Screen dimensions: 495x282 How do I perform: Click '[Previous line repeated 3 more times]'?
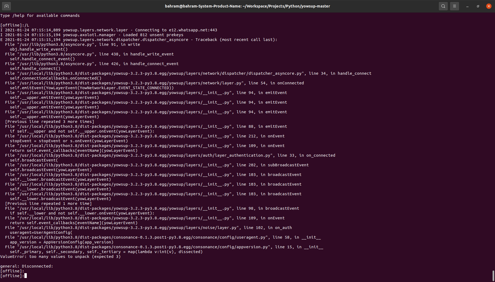(50, 122)
